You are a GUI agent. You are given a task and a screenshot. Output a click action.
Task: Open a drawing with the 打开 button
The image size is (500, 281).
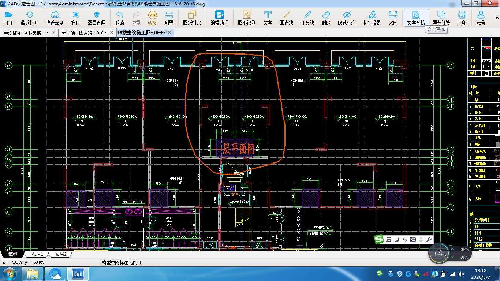point(8,18)
